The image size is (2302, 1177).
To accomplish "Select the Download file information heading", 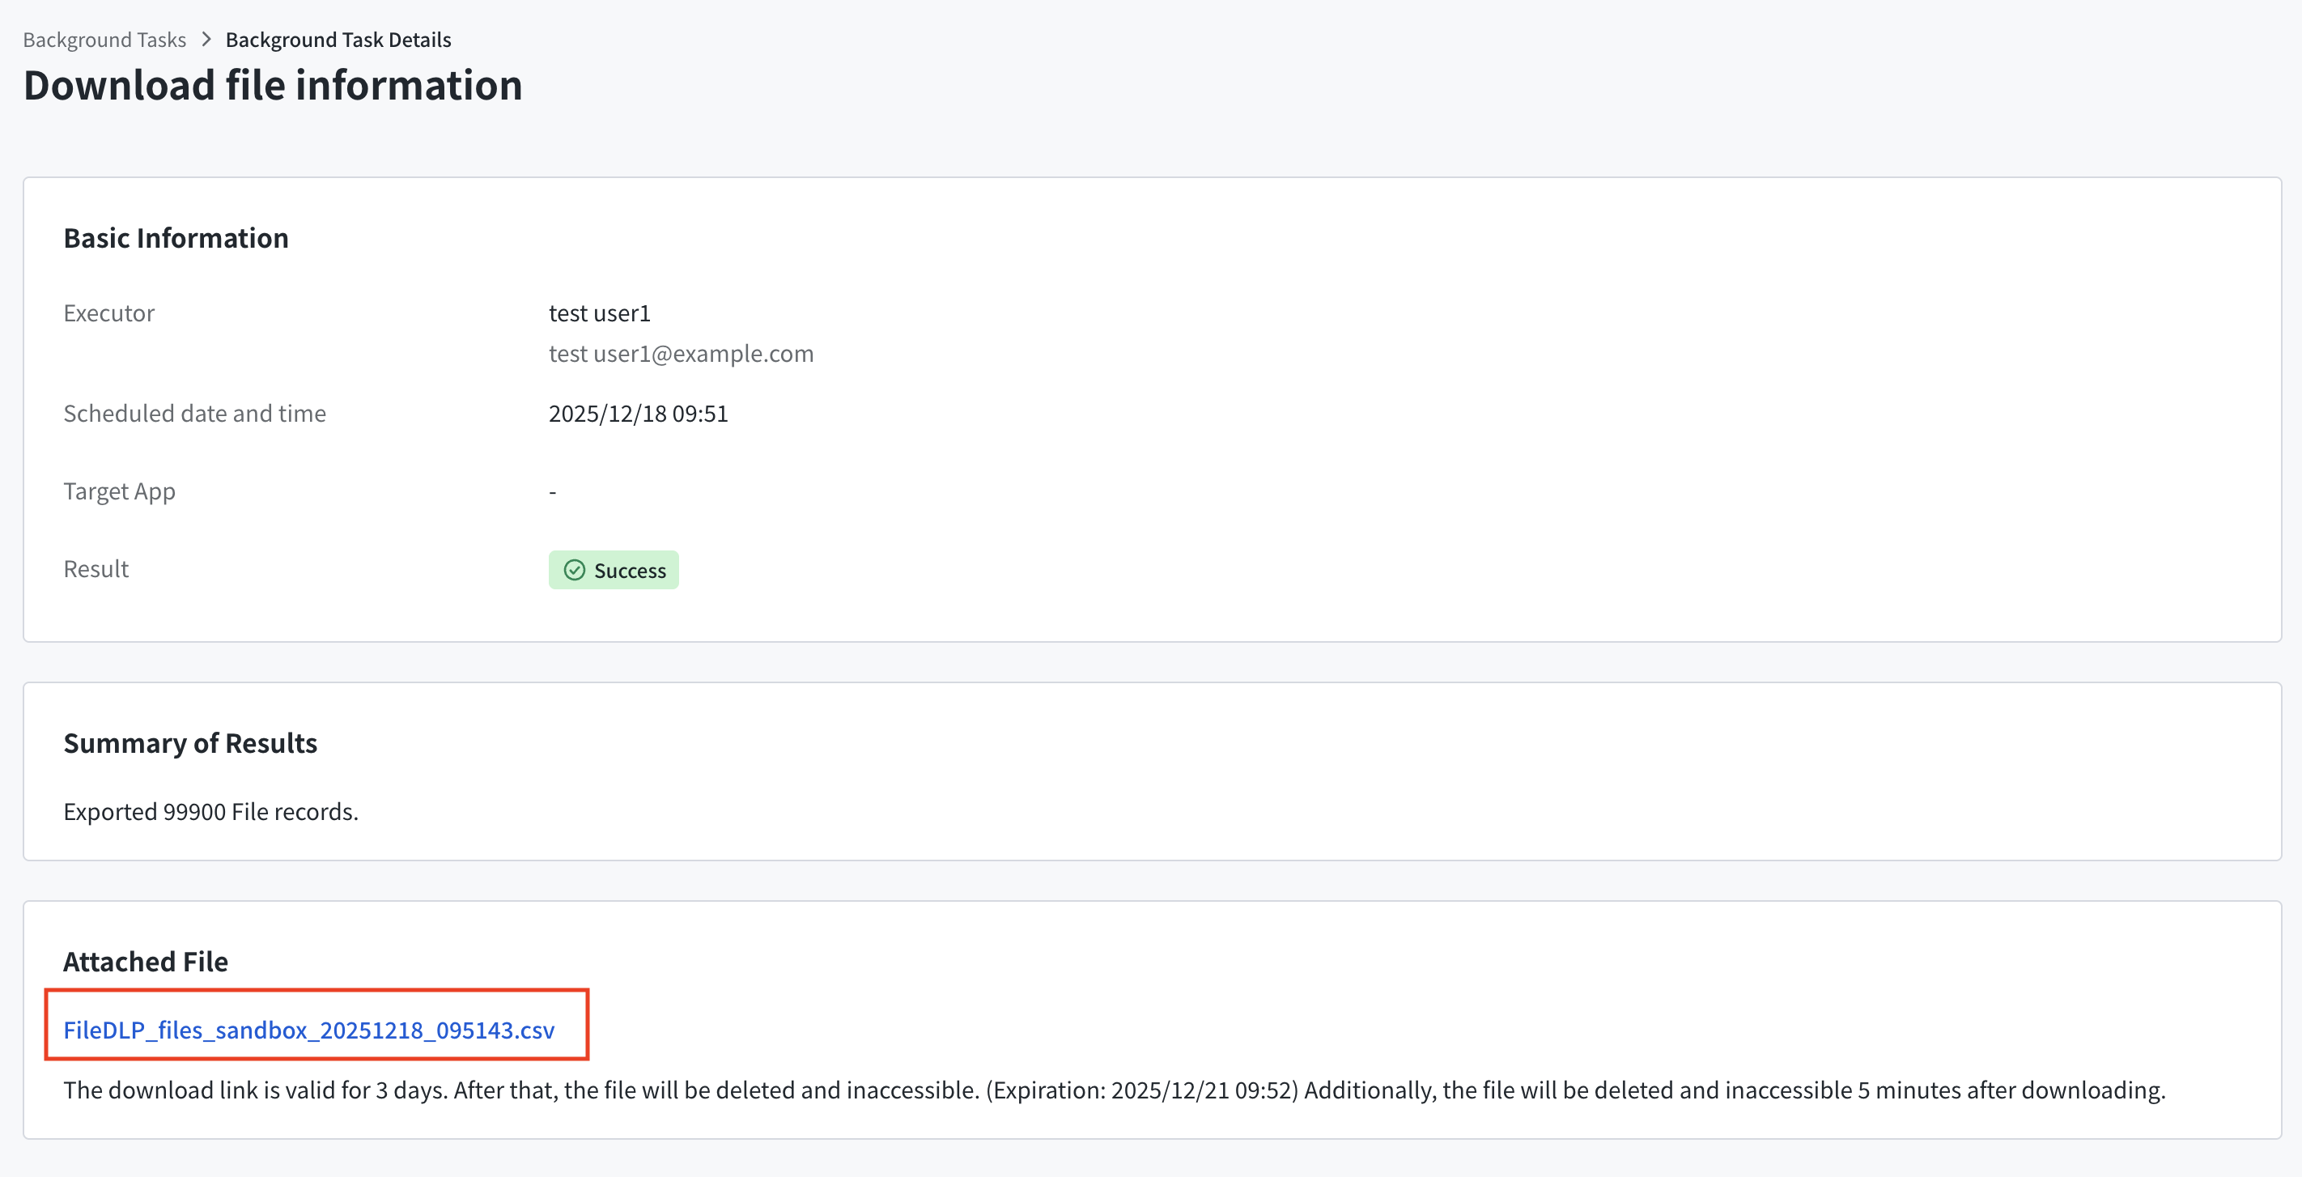I will (x=273, y=86).
